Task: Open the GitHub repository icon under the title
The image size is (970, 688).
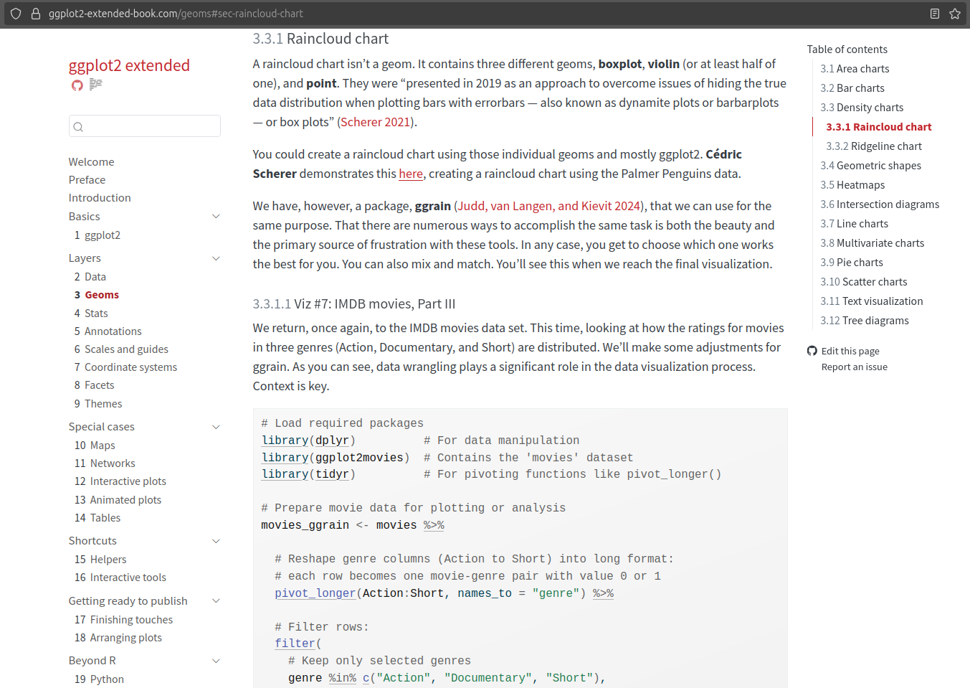Action: coord(77,85)
